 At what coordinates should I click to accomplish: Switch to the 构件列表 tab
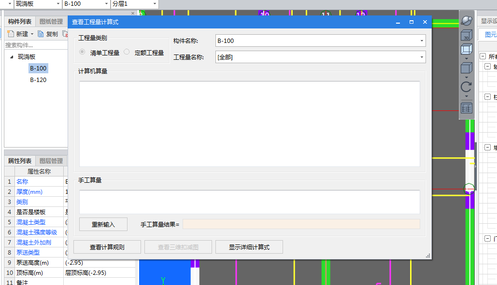(x=20, y=22)
